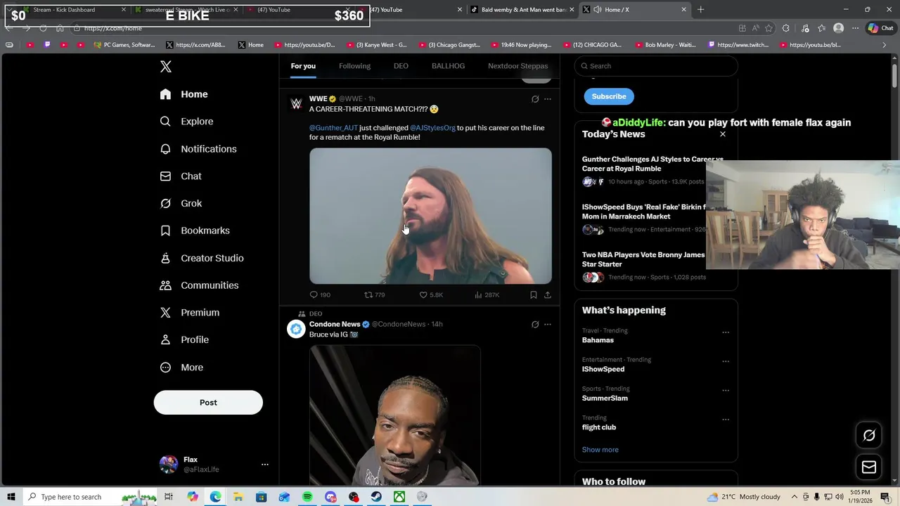This screenshot has width=900, height=506.
Task: Switch to the Nextdoor Steppas tab
Action: click(517, 66)
